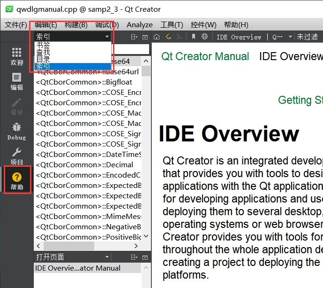
Task: Open the Analyze menu
Action: pos(139,25)
